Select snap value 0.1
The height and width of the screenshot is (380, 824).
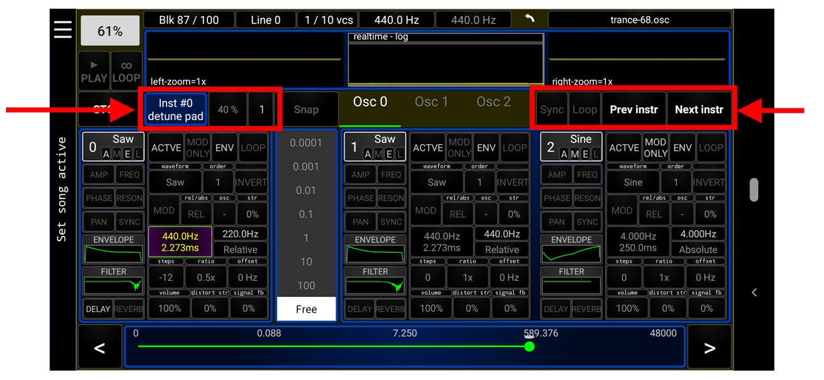coord(306,214)
